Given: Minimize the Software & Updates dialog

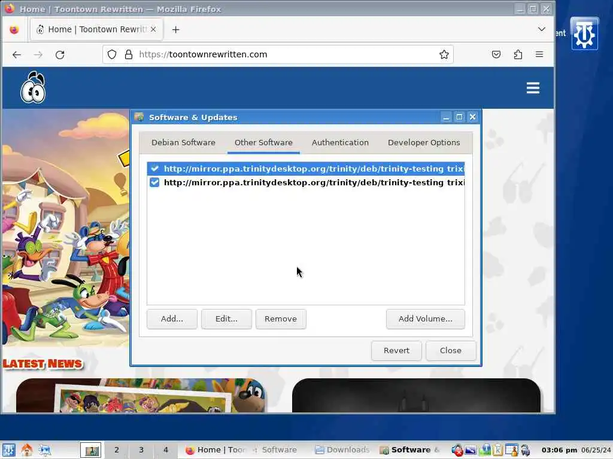Looking at the screenshot, I should (445, 117).
